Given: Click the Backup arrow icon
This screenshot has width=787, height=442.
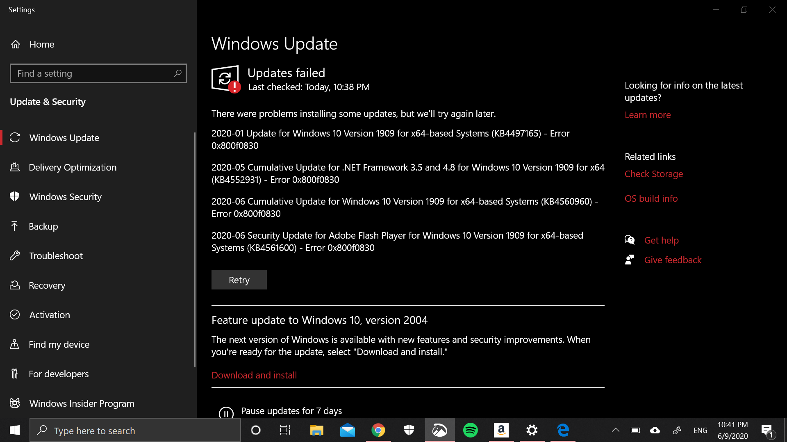Looking at the screenshot, I should click(15, 226).
